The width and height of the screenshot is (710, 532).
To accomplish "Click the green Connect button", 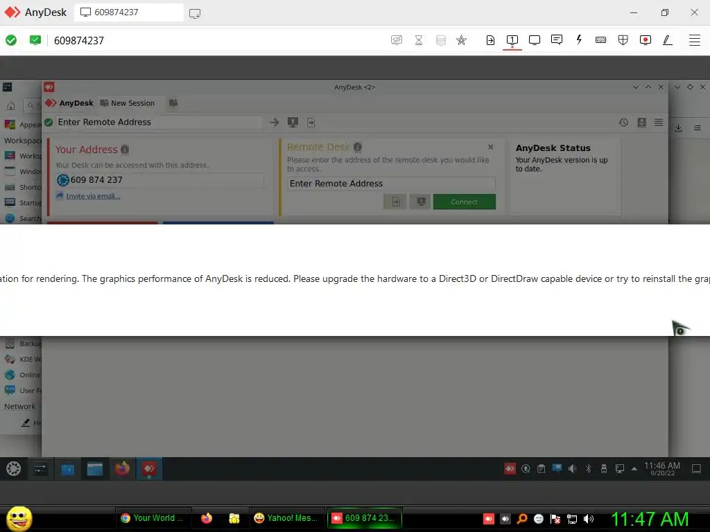I will 464,202.
